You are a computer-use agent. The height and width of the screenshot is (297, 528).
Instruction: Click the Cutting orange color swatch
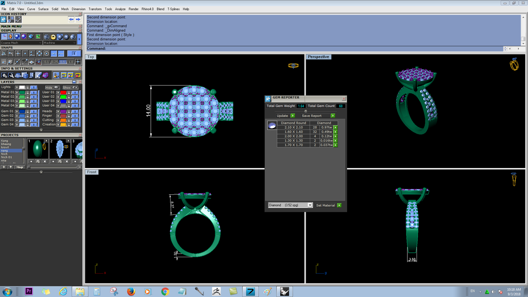point(63,120)
